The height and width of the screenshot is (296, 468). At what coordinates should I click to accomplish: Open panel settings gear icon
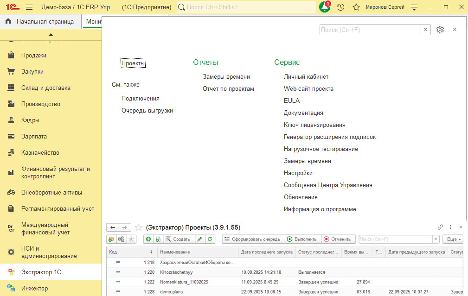pyautogui.click(x=440, y=30)
